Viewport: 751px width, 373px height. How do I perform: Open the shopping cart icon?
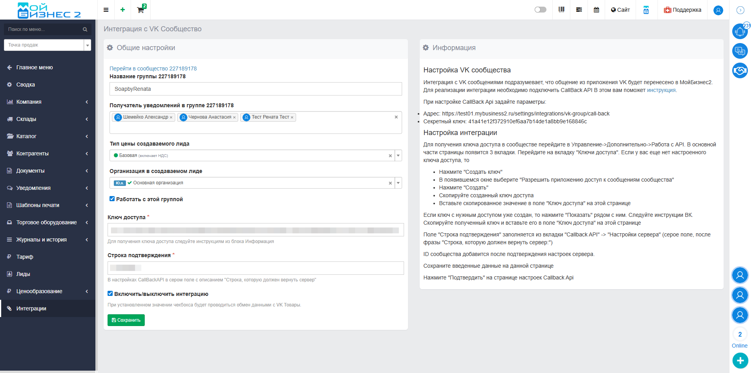click(x=140, y=10)
